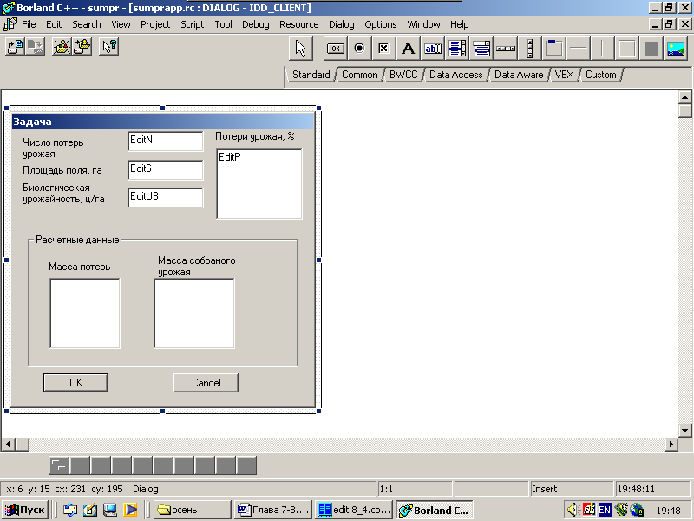Switch to the Глава 7-8 Word taskbar button
Image resolution: width=694 pixels, height=521 pixels.
point(273,510)
